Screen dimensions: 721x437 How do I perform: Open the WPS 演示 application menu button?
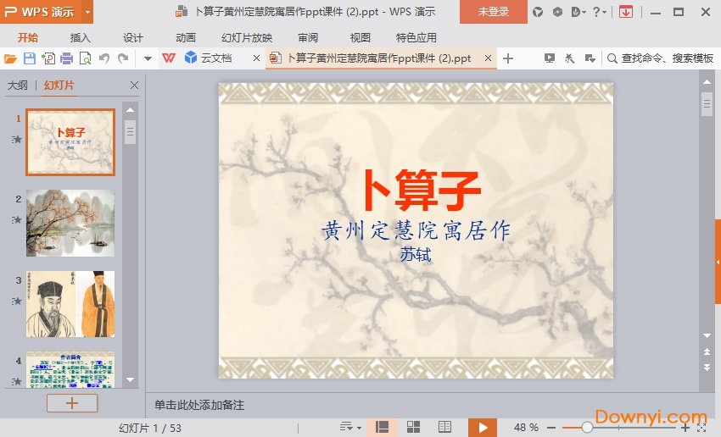tap(41, 12)
